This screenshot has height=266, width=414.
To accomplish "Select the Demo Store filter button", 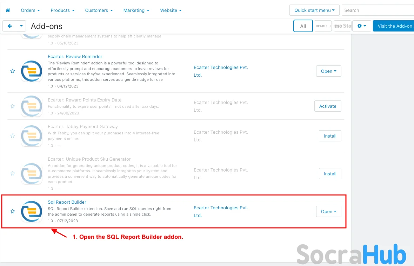I will pyautogui.click(x=323, y=26).
